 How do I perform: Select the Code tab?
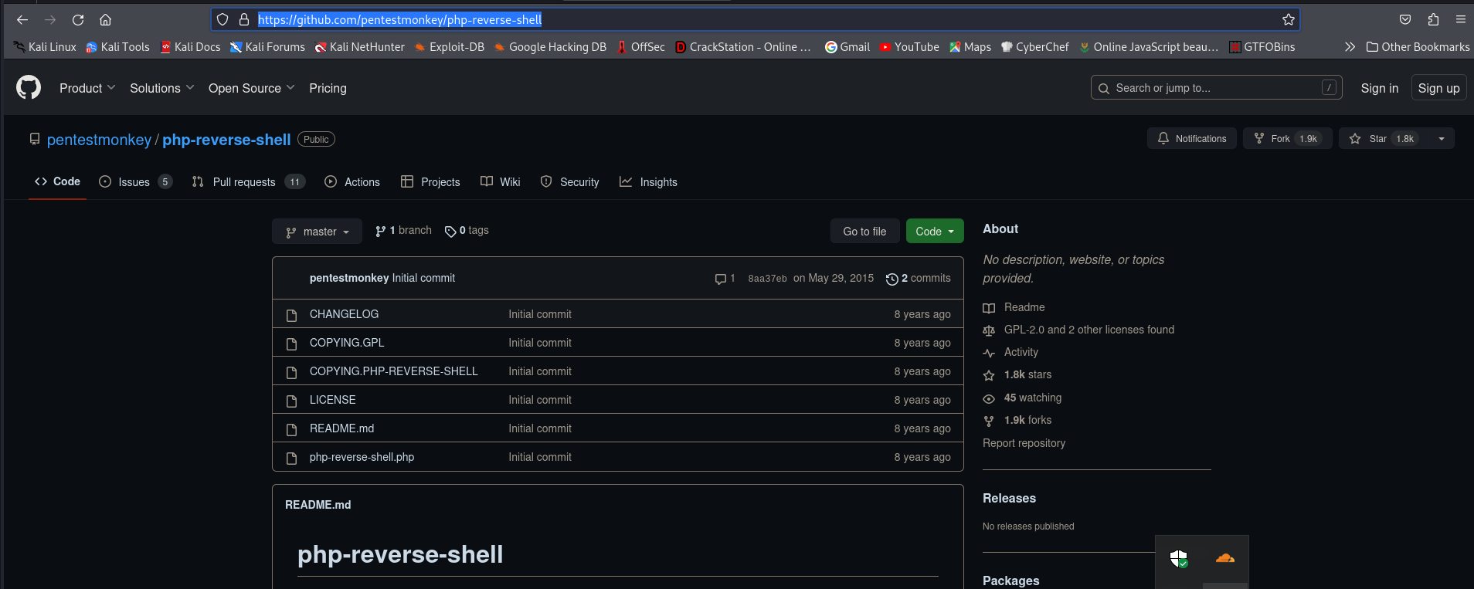click(x=57, y=181)
